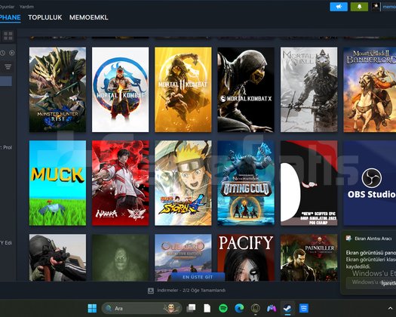Click the EN ÜSTE GİT button
Viewport: 396px width, 317px height.
coord(198,277)
